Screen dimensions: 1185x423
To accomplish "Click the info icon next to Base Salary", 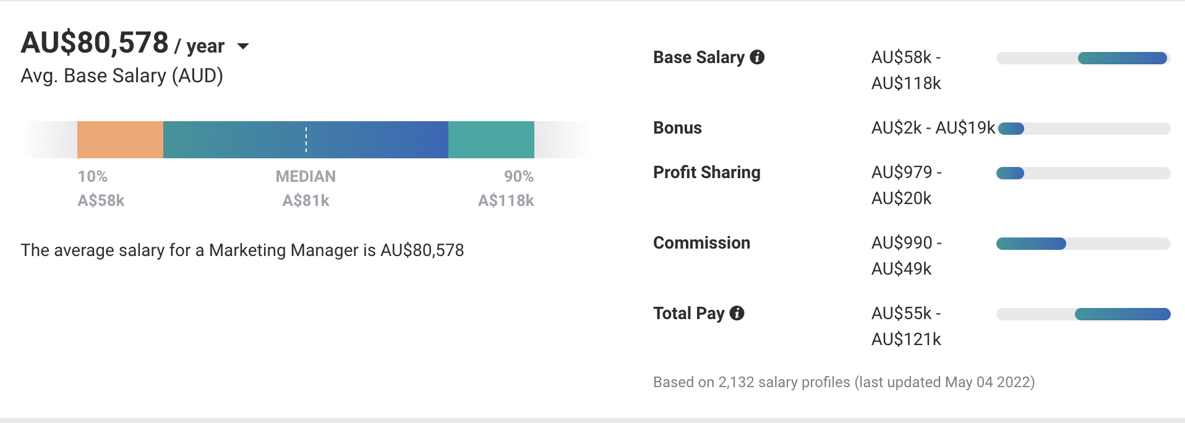I will pyautogui.click(x=757, y=58).
